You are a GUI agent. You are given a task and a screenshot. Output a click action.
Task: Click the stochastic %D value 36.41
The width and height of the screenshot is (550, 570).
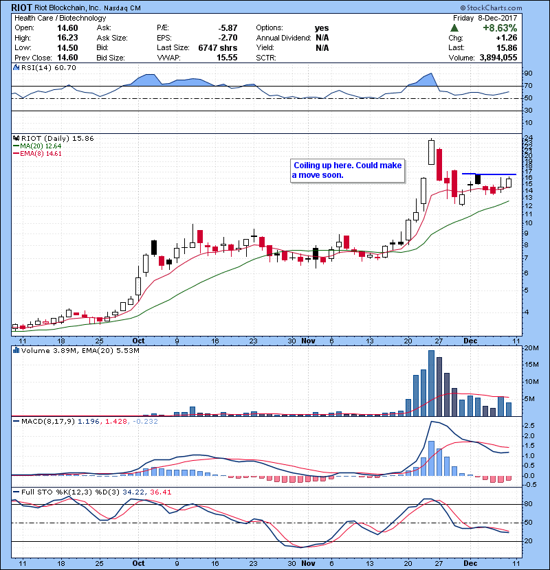point(160,492)
